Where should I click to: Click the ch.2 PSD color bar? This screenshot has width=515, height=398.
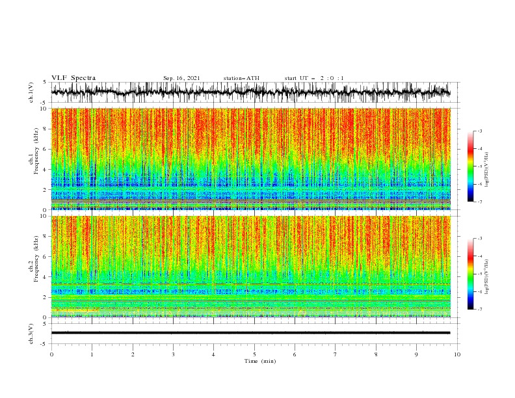[x=470, y=274]
